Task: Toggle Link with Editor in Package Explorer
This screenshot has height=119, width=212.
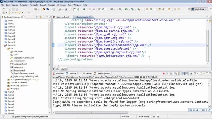Action: [40, 17]
